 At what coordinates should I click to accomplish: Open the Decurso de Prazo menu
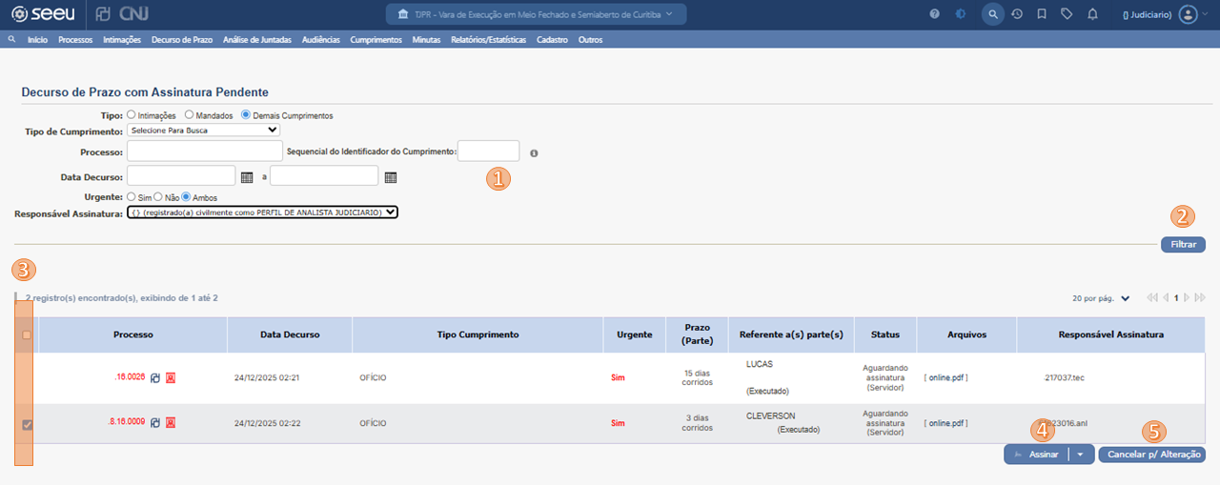pyautogui.click(x=181, y=40)
